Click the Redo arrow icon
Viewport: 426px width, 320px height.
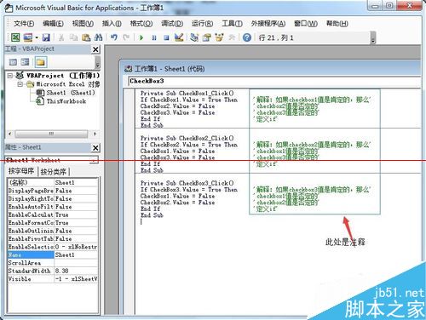coord(126,37)
